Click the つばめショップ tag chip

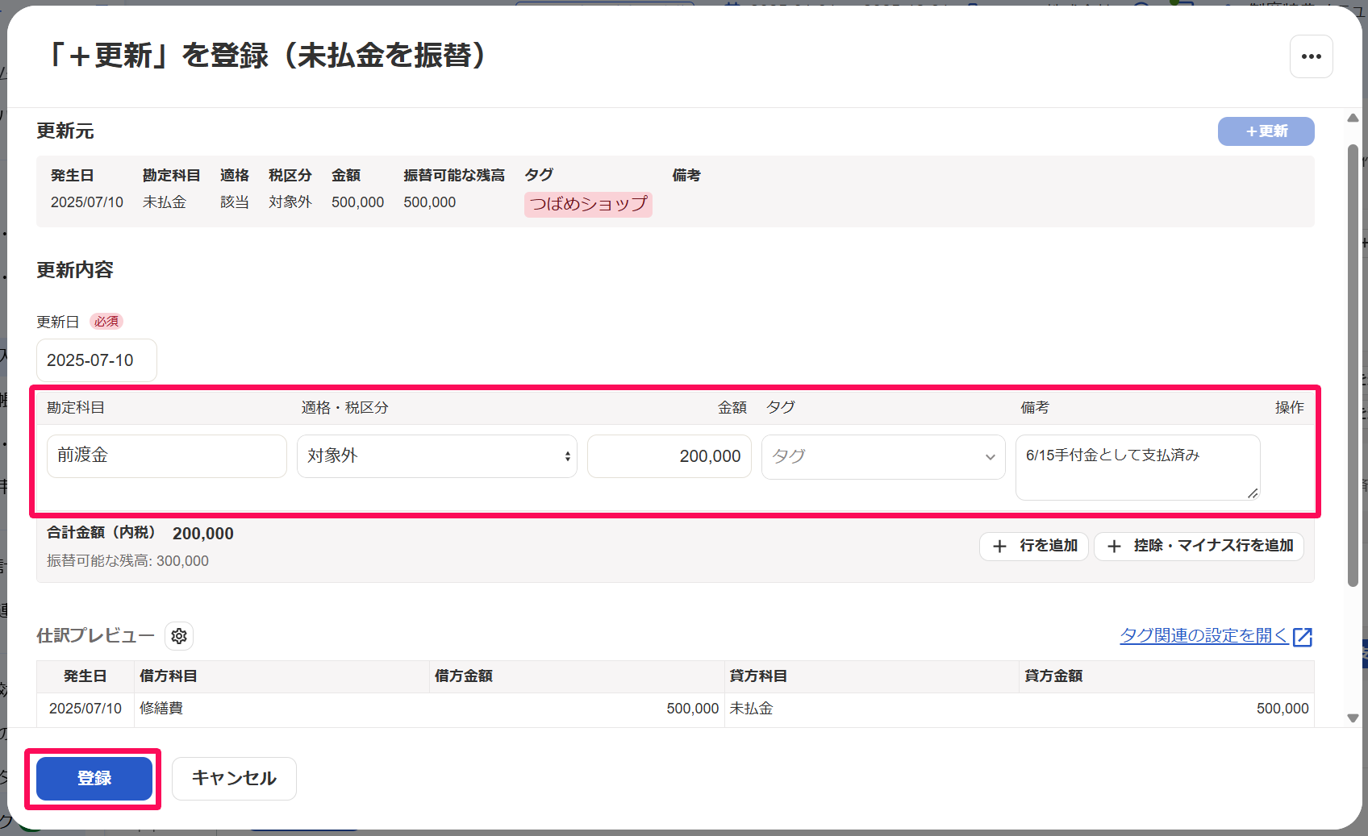click(588, 204)
